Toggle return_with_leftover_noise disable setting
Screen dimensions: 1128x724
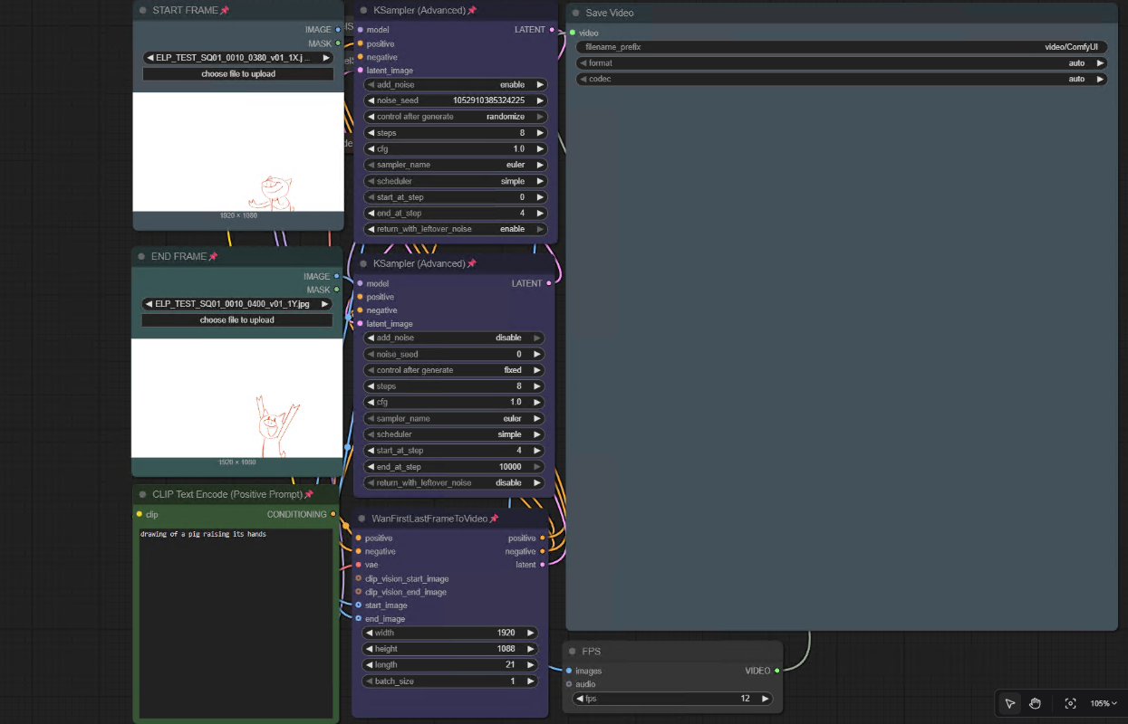(x=456, y=482)
